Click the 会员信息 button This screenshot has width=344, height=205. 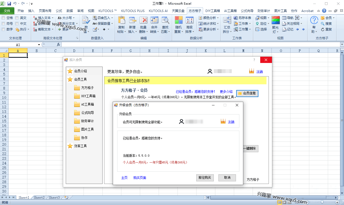[247, 93]
